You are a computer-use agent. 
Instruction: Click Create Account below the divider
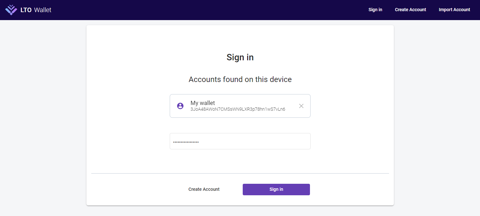[204, 189]
